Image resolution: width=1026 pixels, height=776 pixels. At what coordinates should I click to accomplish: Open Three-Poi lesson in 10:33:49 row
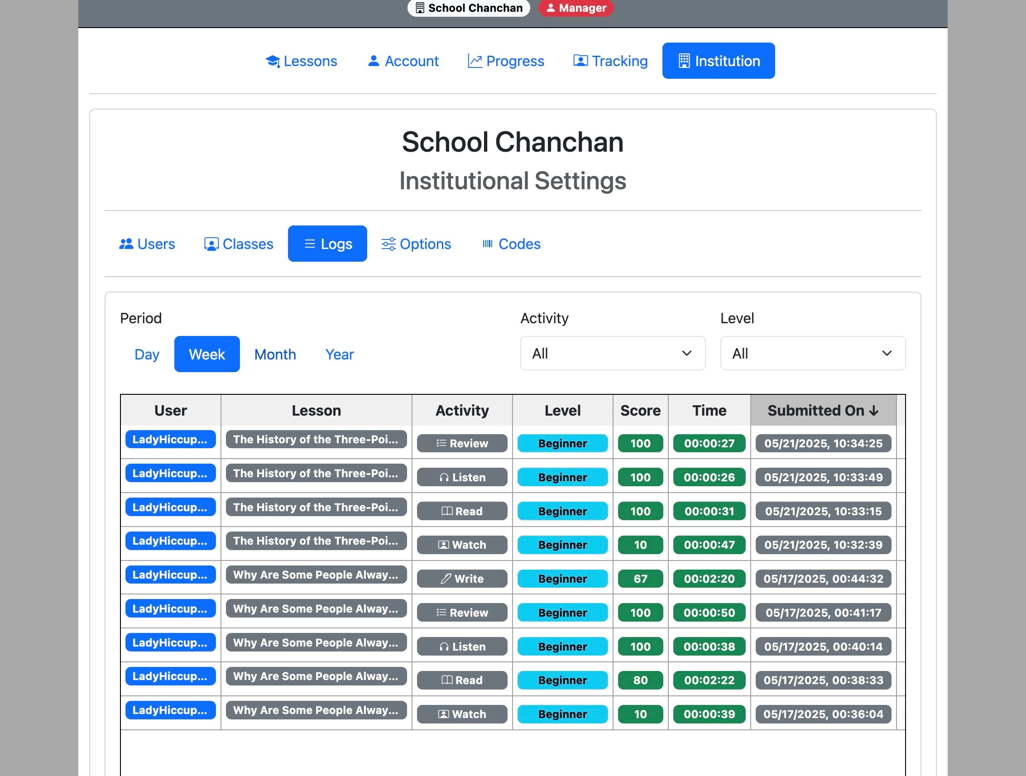click(316, 473)
